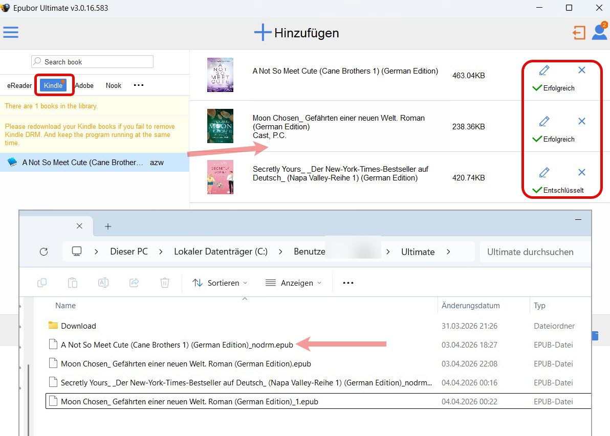The image size is (610, 436).
Task: Expand the chevron after Dieser PC
Action: pyautogui.click(x=161, y=252)
